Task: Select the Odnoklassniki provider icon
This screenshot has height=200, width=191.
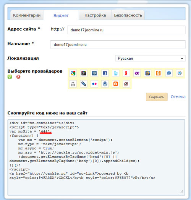Action: pyautogui.click(x=158, y=73)
